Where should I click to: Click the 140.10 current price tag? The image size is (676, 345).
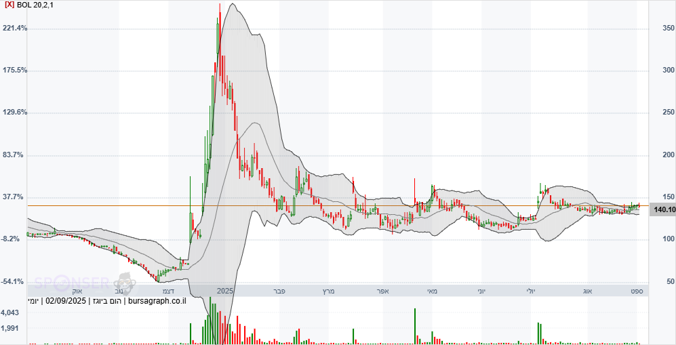(x=663, y=209)
